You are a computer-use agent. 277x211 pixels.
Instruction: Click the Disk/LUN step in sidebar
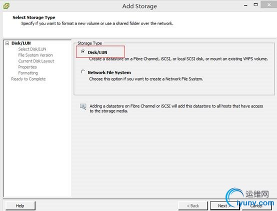point(21,43)
